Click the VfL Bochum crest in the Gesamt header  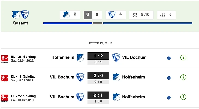click(25, 14)
